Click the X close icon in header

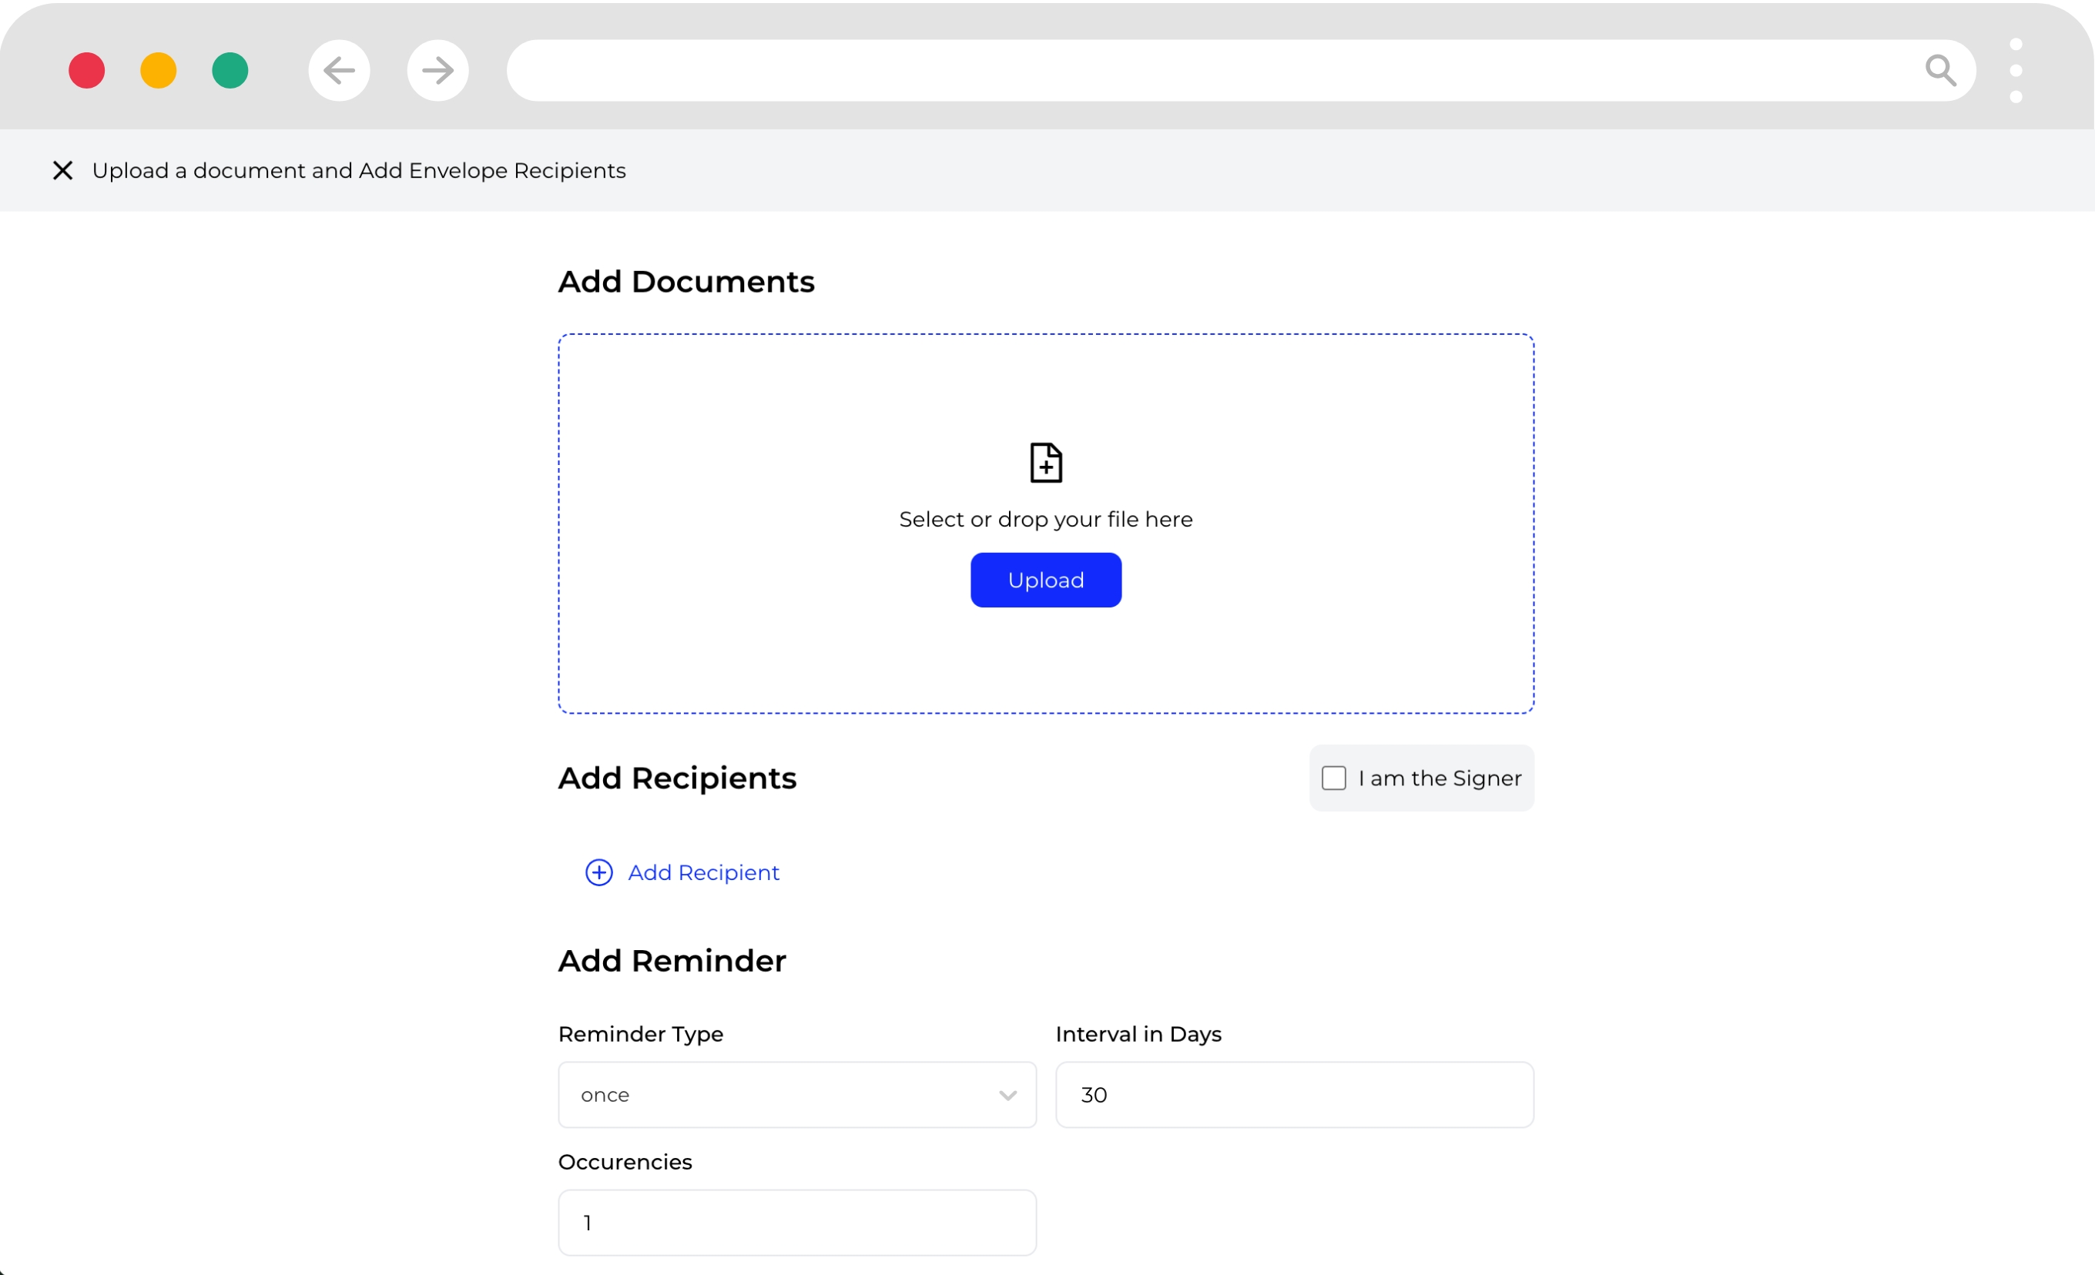pyautogui.click(x=62, y=171)
